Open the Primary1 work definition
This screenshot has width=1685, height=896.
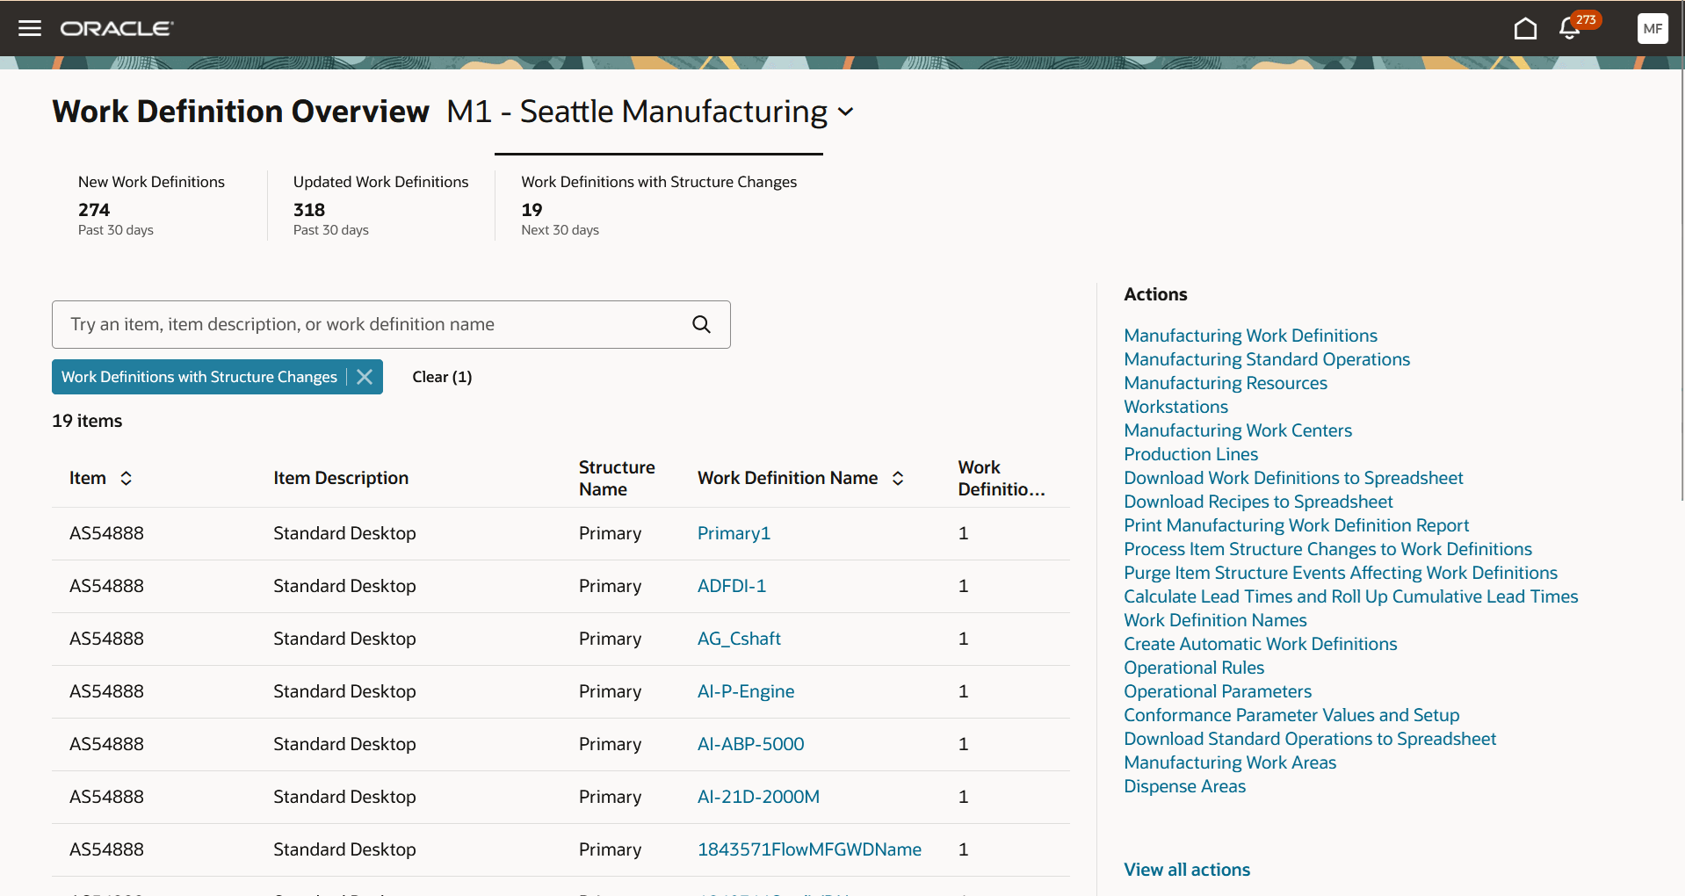[734, 533]
